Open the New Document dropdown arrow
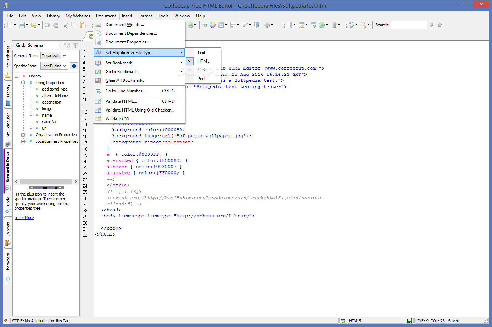This screenshot has width=492, height=327. (x=15, y=25)
